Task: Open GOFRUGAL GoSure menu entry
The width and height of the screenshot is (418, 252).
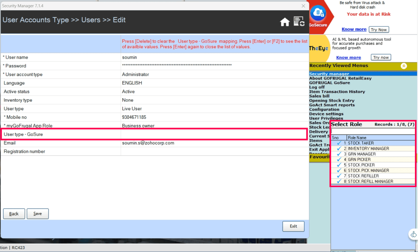Action: click(329, 83)
